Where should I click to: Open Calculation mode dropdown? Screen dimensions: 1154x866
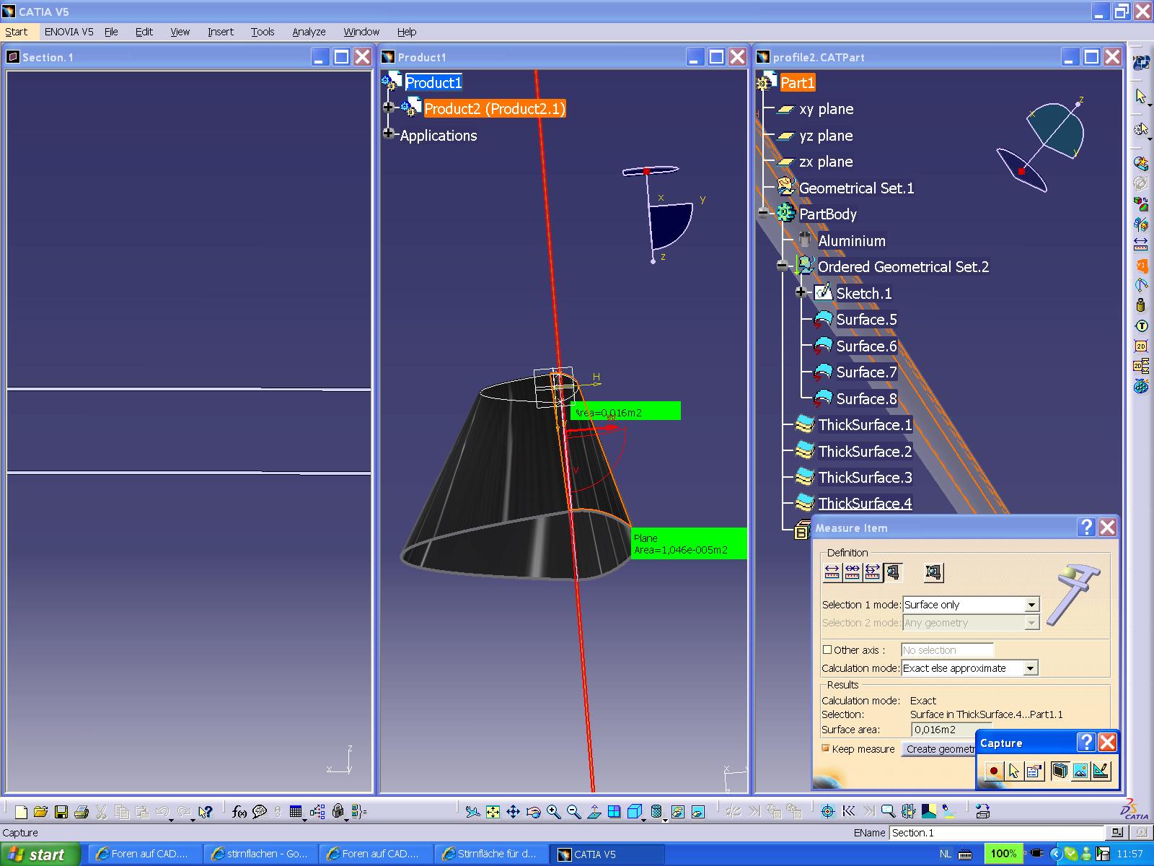tap(1030, 668)
